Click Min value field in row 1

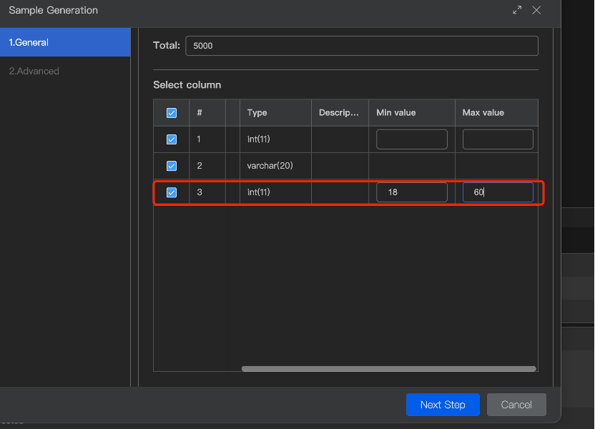pyautogui.click(x=411, y=139)
